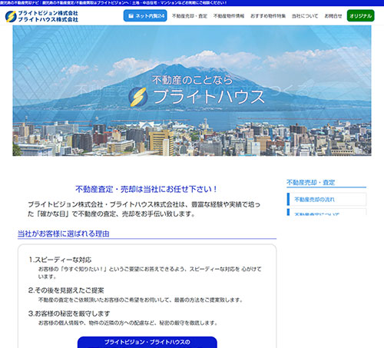The width and height of the screenshot is (384, 348).
Task: Open the お問合せ nav item
Action: pos(333,16)
